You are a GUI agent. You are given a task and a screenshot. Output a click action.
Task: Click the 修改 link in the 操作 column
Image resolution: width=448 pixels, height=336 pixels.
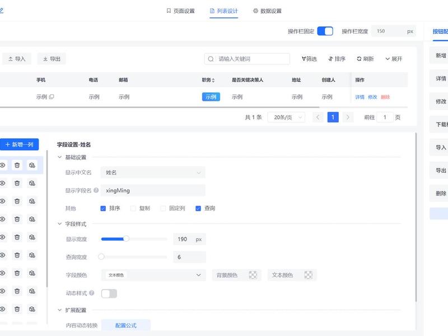click(x=372, y=97)
